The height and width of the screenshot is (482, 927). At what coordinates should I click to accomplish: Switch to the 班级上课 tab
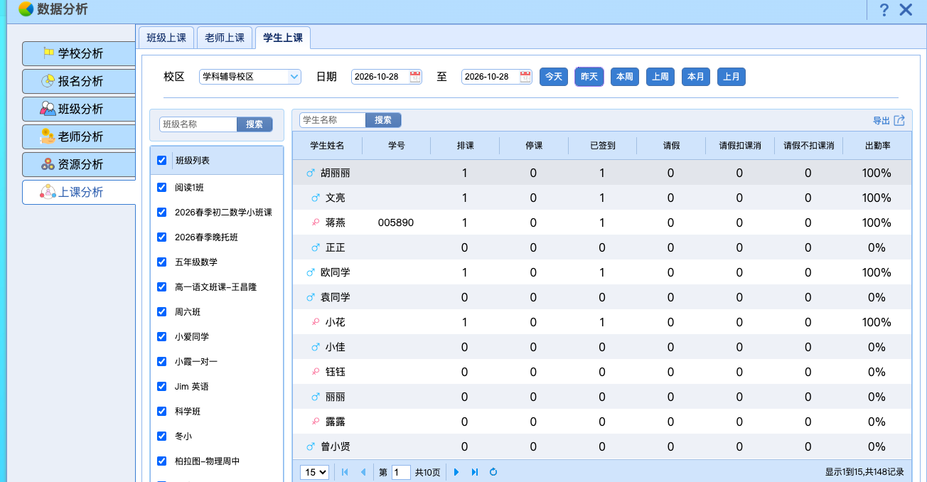click(166, 38)
